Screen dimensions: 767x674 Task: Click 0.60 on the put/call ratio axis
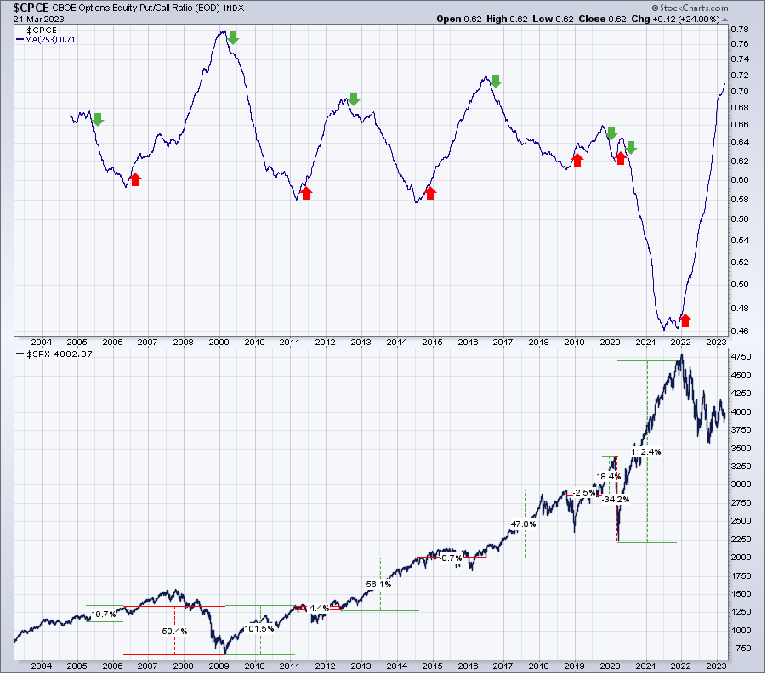point(740,180)
